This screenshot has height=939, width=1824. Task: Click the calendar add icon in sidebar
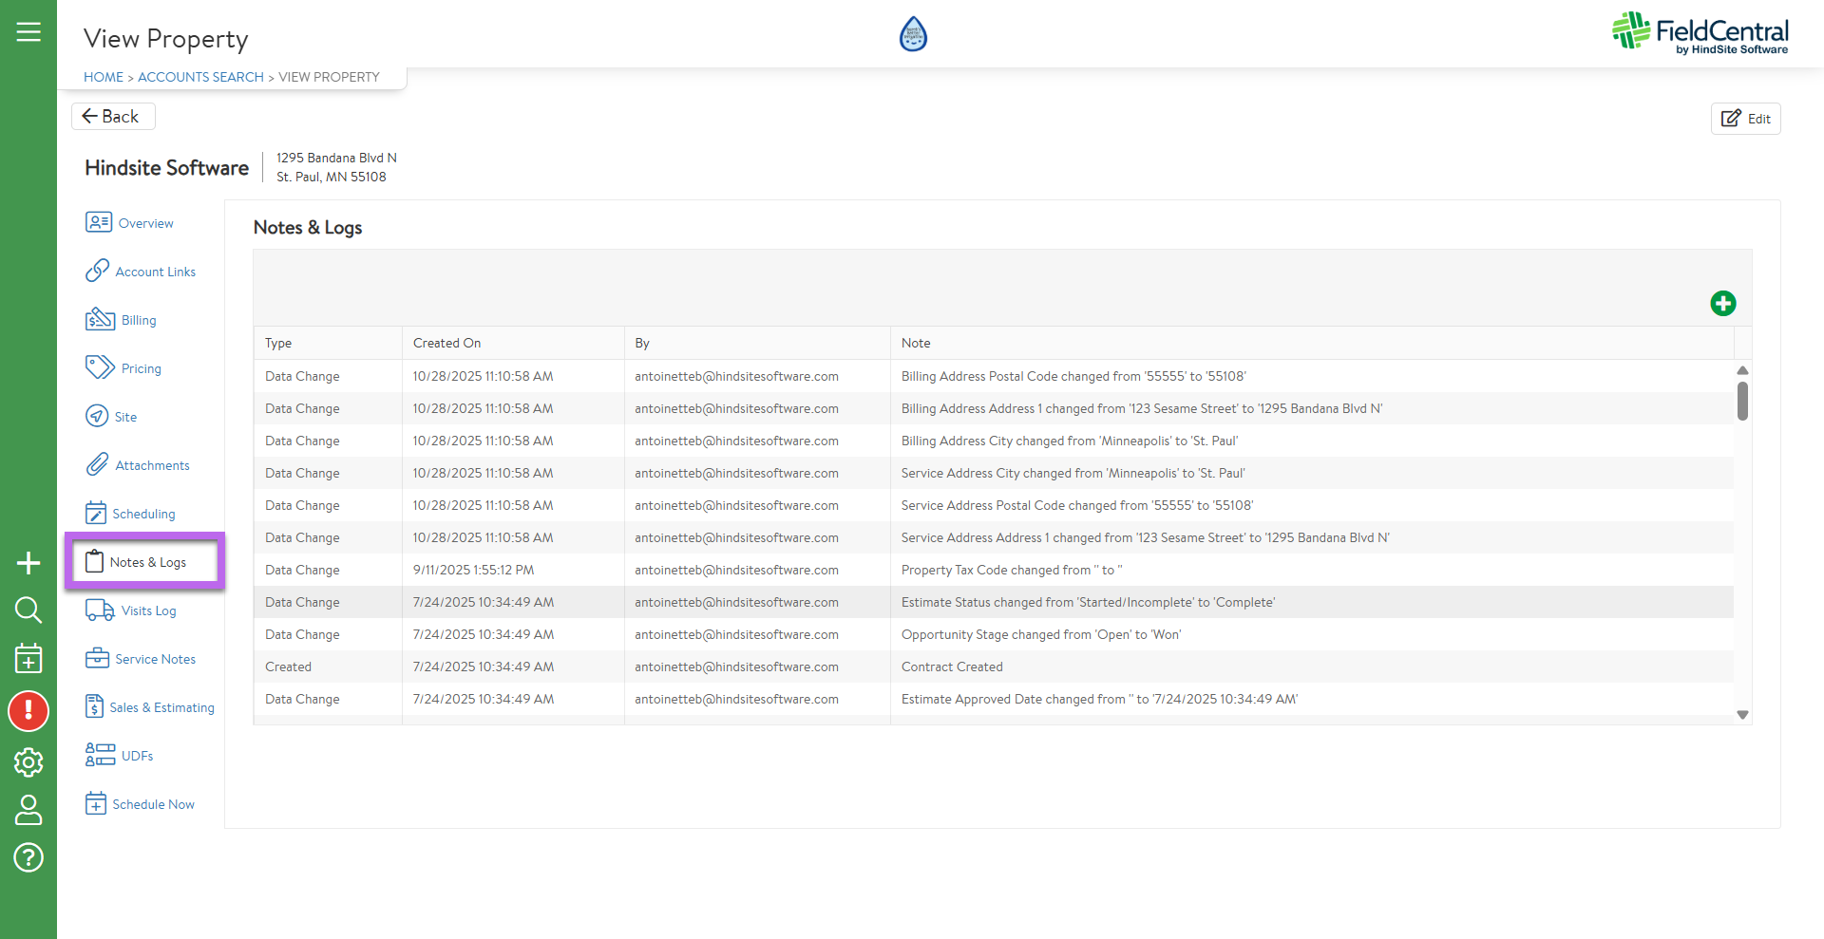click(28, 659)
